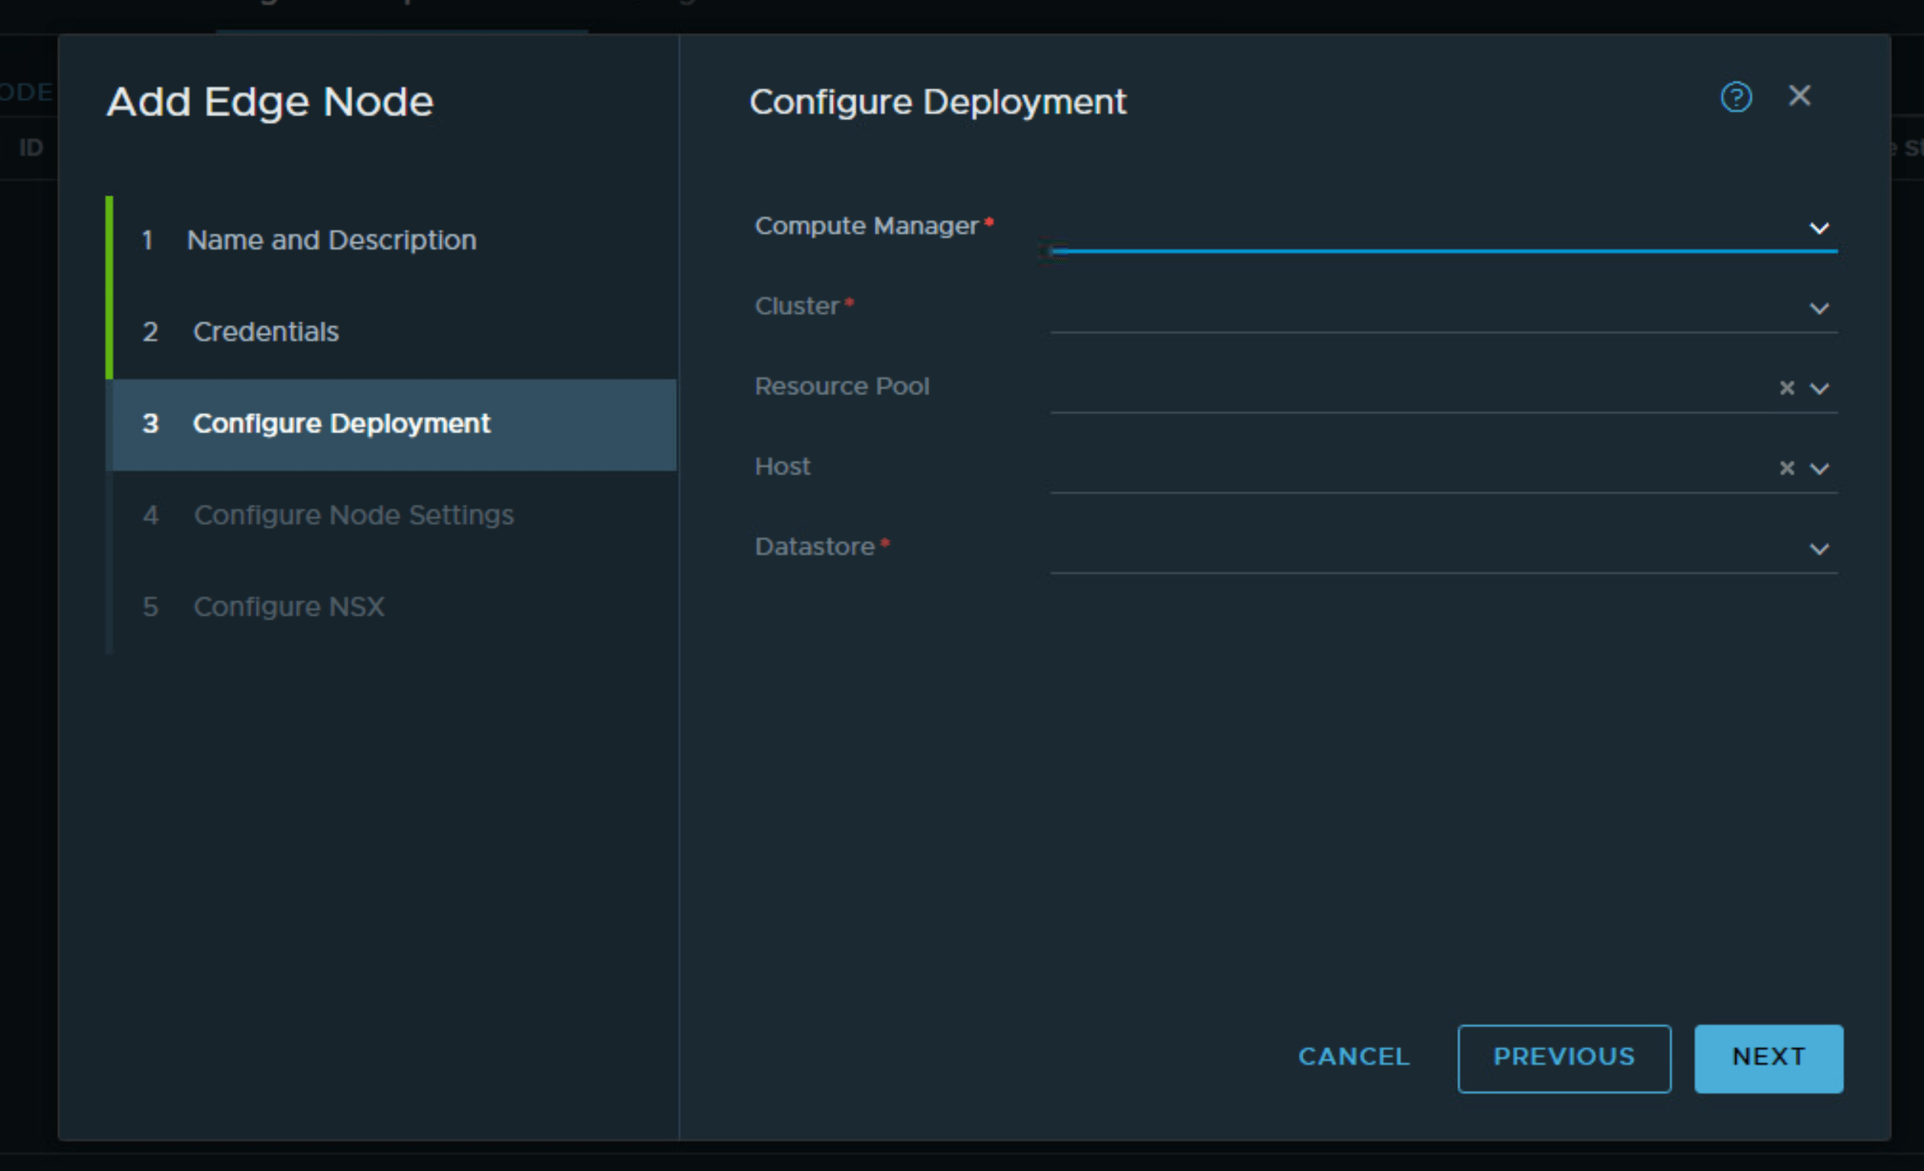The height and width of the screenshot is (1171, 1924).
Task: Click the NEXT button
Action: [x=1768, y=1058]
